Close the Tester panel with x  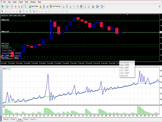click(1, 67)
